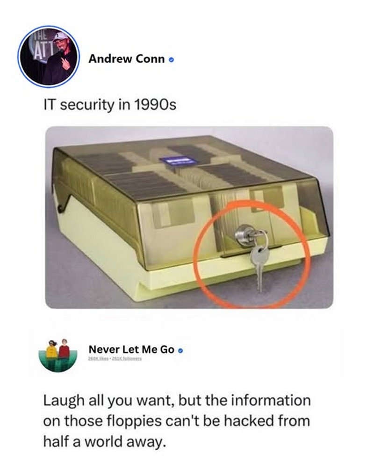Viewport: 374px width, 467px height.
Task: Open Never Let Me Go page avatar
Action: 58,355
